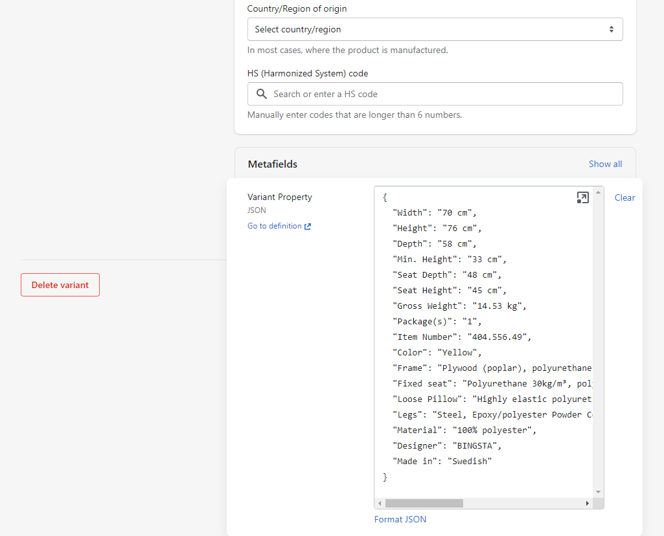Open the Country/Region of origin dropdown
664x536 pixels.
pos(435,29)
